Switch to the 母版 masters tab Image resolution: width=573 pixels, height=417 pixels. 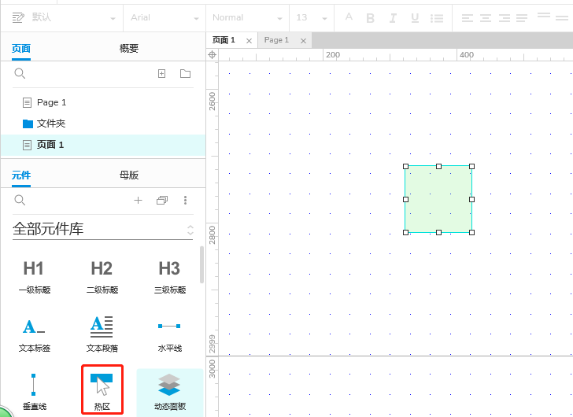(128, 175)
